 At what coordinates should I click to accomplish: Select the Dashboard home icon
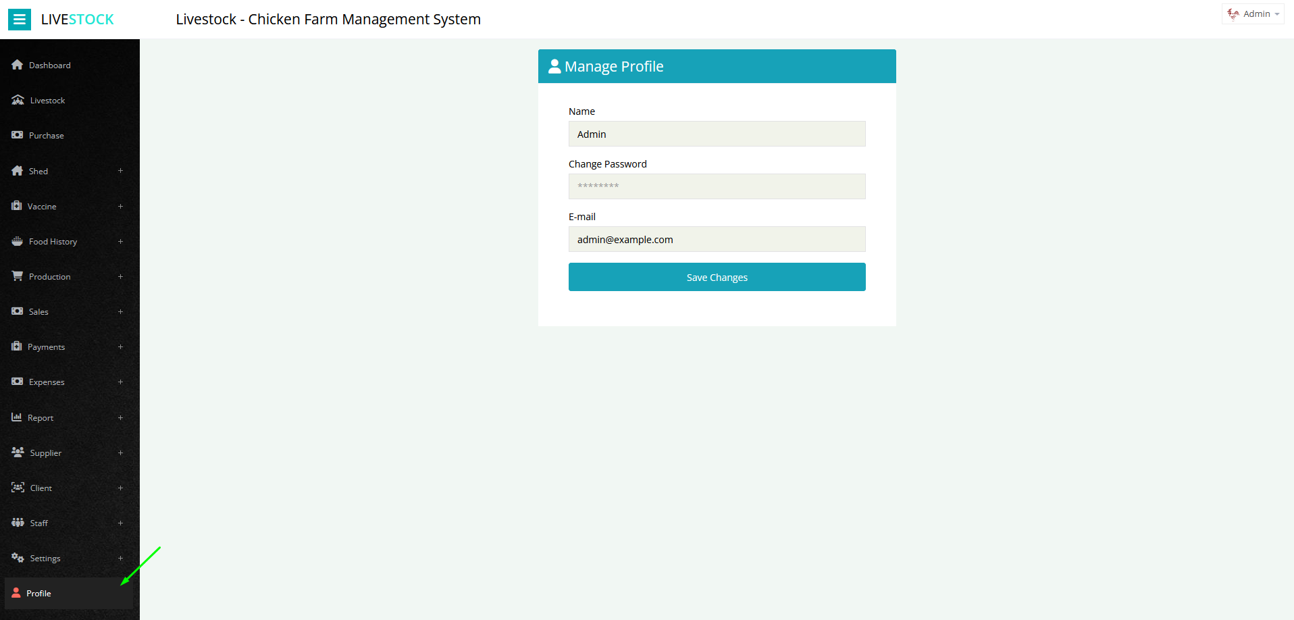pos(17,64)
